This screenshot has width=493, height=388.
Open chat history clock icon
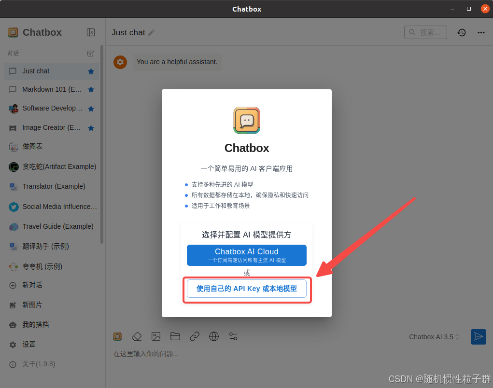pos(461,32)
